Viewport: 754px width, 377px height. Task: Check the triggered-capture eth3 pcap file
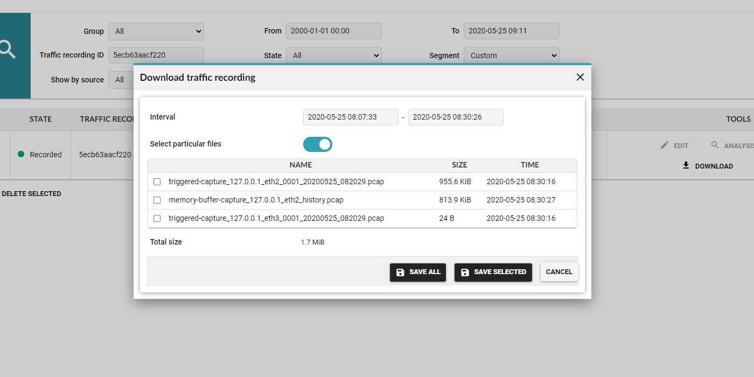tap(157, 219)
